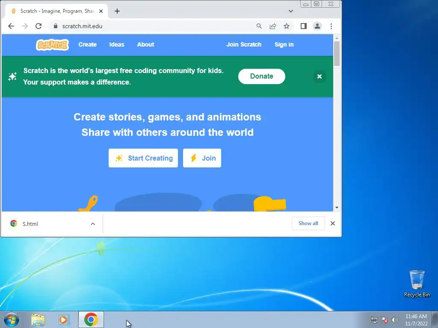The width and height of the screenshot is (438, 328).
Task: Open File Explorer from taskbar
Action: tap(38, 320)
